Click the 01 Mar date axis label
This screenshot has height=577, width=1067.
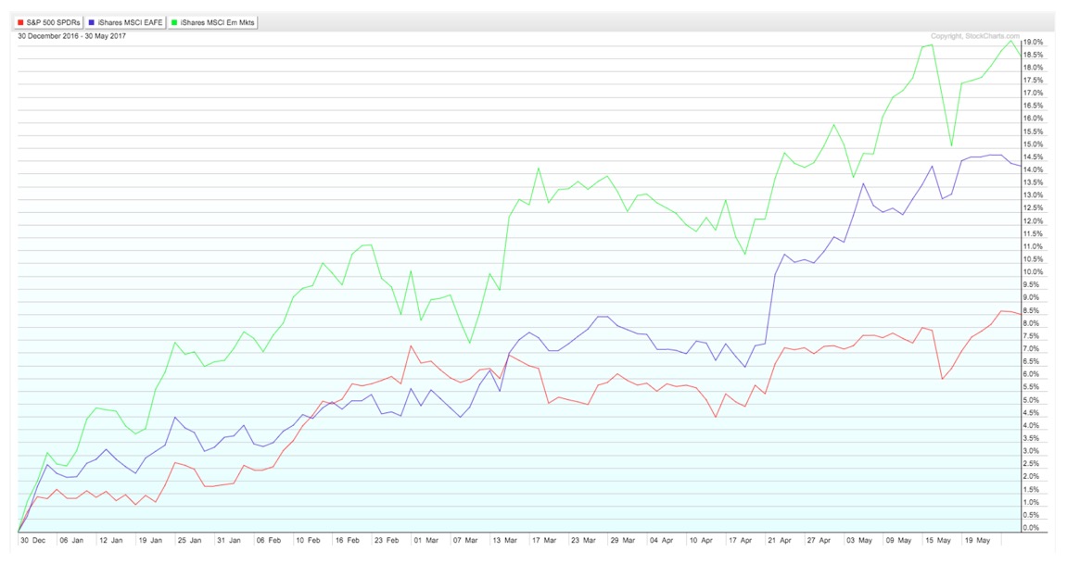[426, 540]
